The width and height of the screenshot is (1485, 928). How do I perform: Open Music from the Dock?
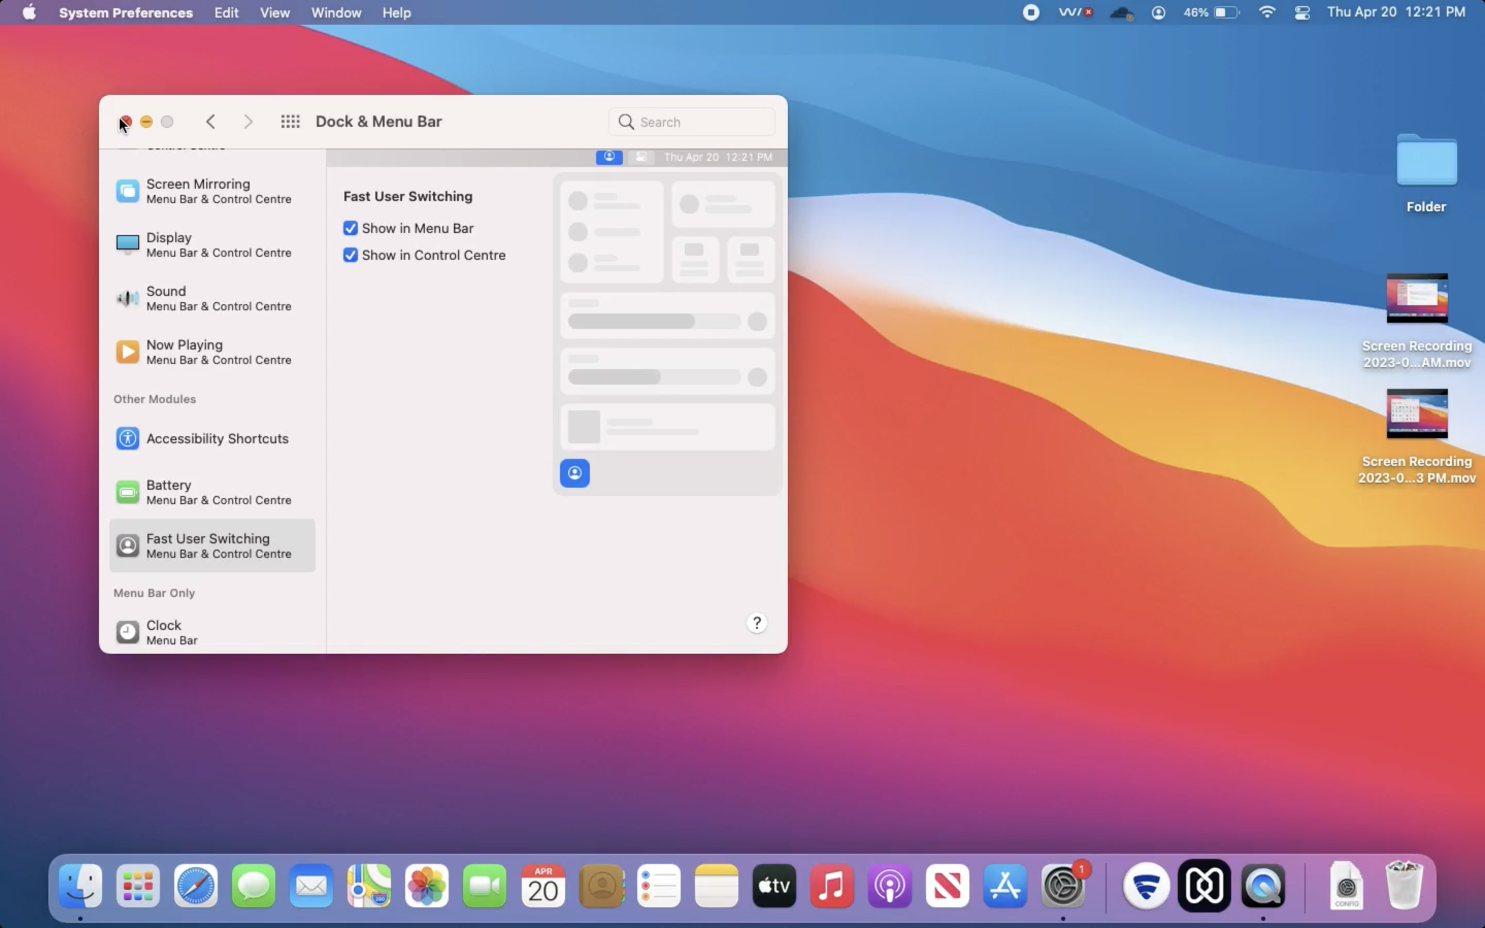(x=832, y=886)
